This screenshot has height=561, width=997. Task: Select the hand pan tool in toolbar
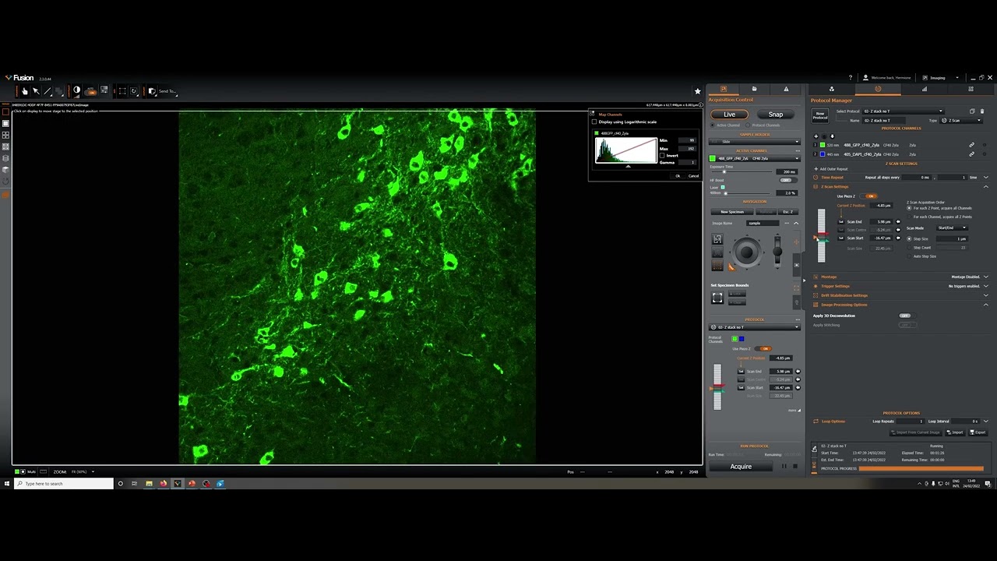[25, 91]
